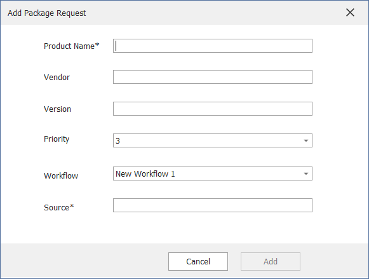Image resolution: width=369 pixels, height=279 pixels.
Task: Click the text caret in Product Name
Action: coord(116,46)
